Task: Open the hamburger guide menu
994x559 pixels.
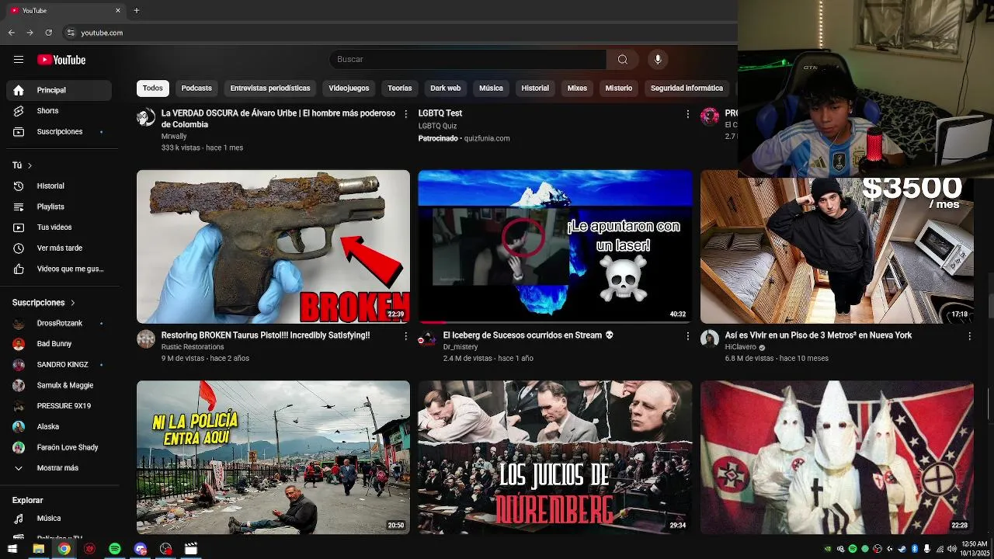Action: click(x=19, y=60)
